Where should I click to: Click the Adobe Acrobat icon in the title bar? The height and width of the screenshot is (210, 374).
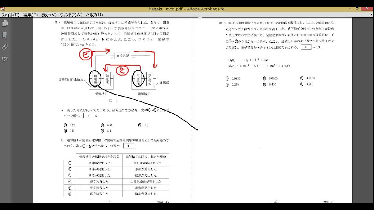pyautogui.click(x=3, y=9)
